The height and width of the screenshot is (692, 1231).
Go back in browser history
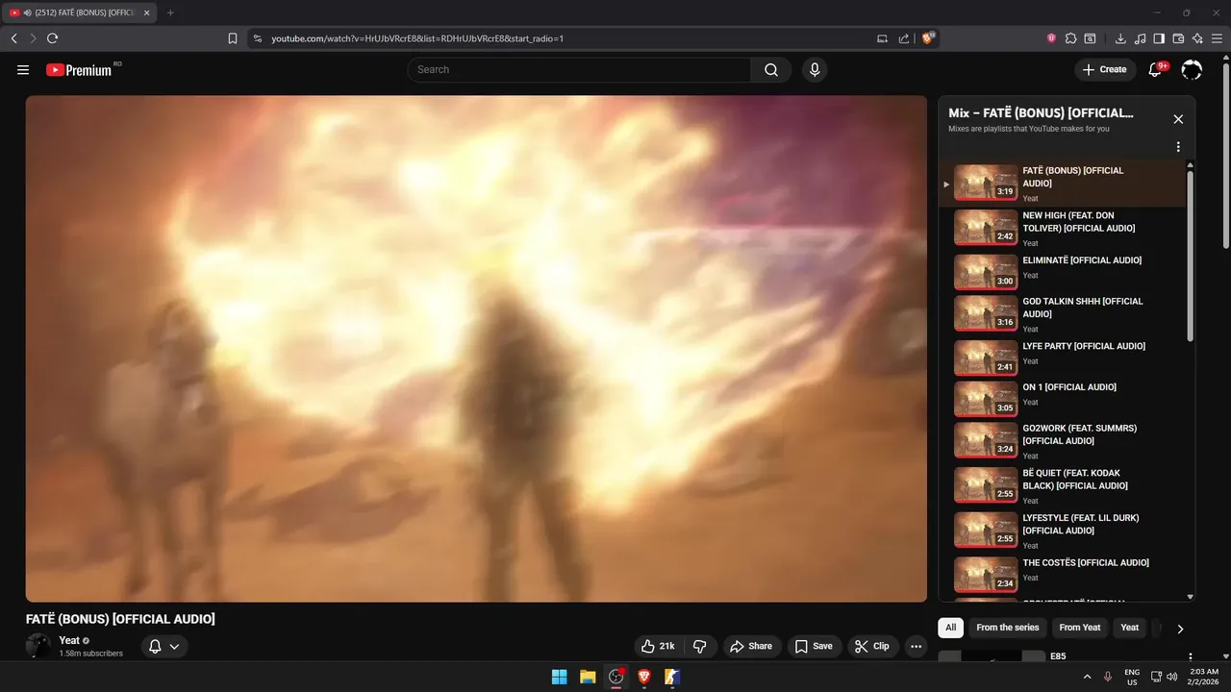point(13,38)
